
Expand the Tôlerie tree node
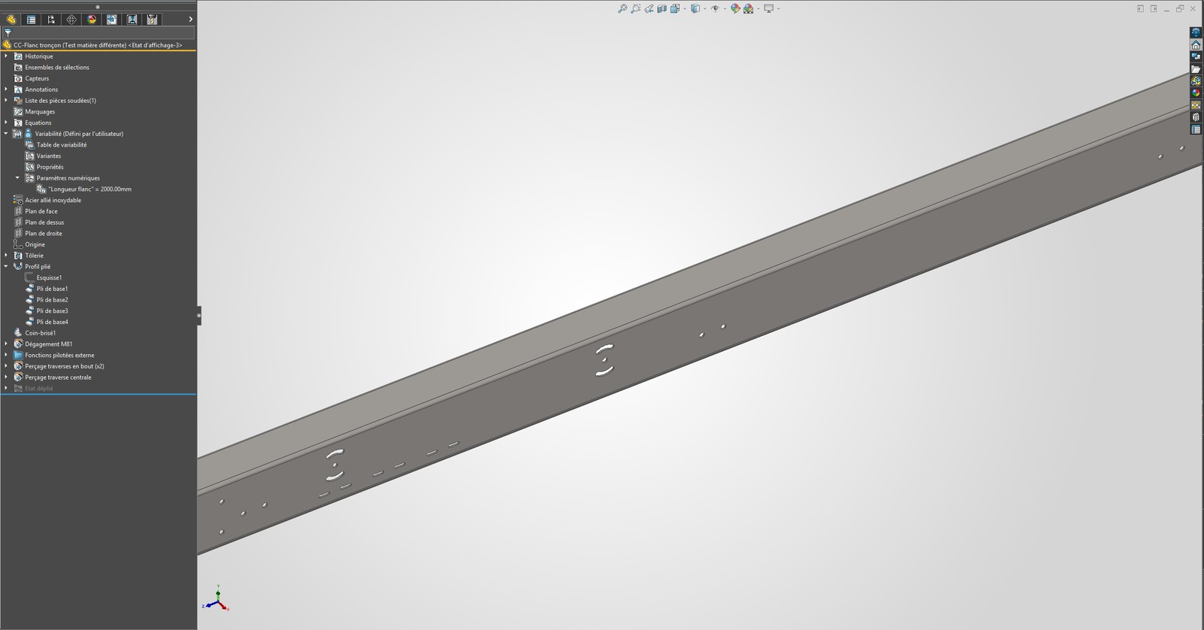(x=6, y=256)
